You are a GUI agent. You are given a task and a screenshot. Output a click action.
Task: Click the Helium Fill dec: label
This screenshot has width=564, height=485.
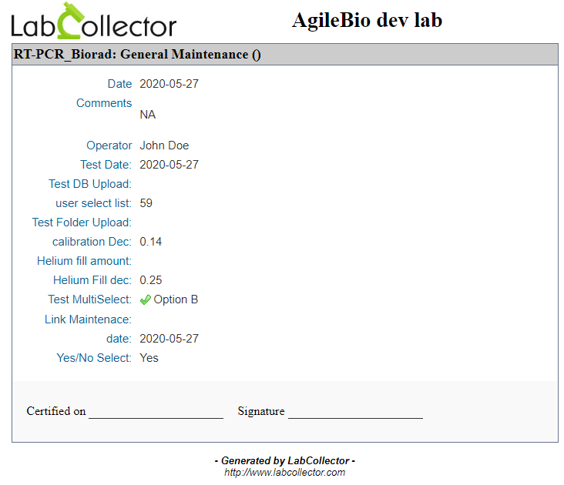(92, 280)
